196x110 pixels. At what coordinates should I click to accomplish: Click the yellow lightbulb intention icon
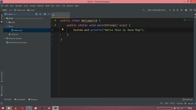coord(62,30)
